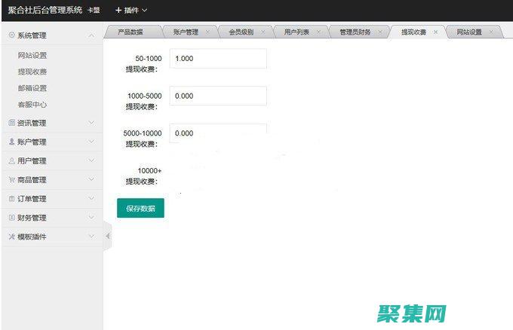
Task: Click the 财务管理 menu label
Action: point(32,218)
